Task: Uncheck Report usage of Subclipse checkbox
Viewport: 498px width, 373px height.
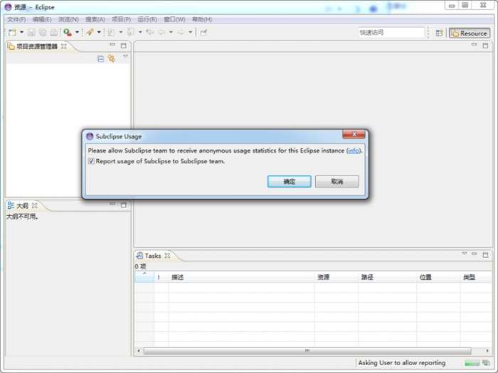Action: [x=91, y=161]
